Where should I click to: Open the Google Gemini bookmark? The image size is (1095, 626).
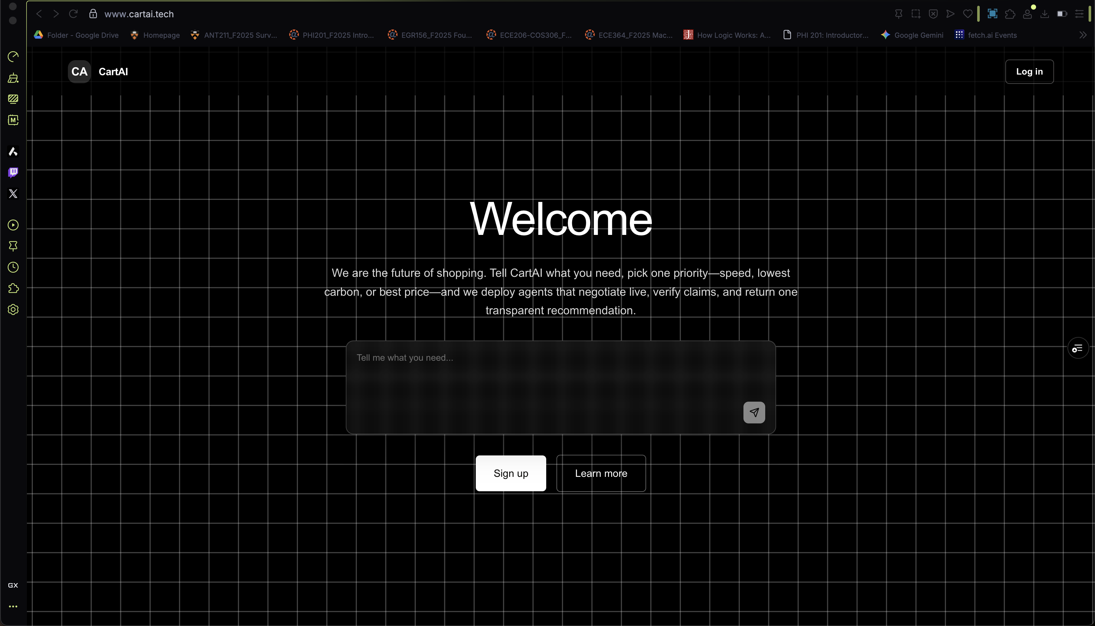coord(912,35)
